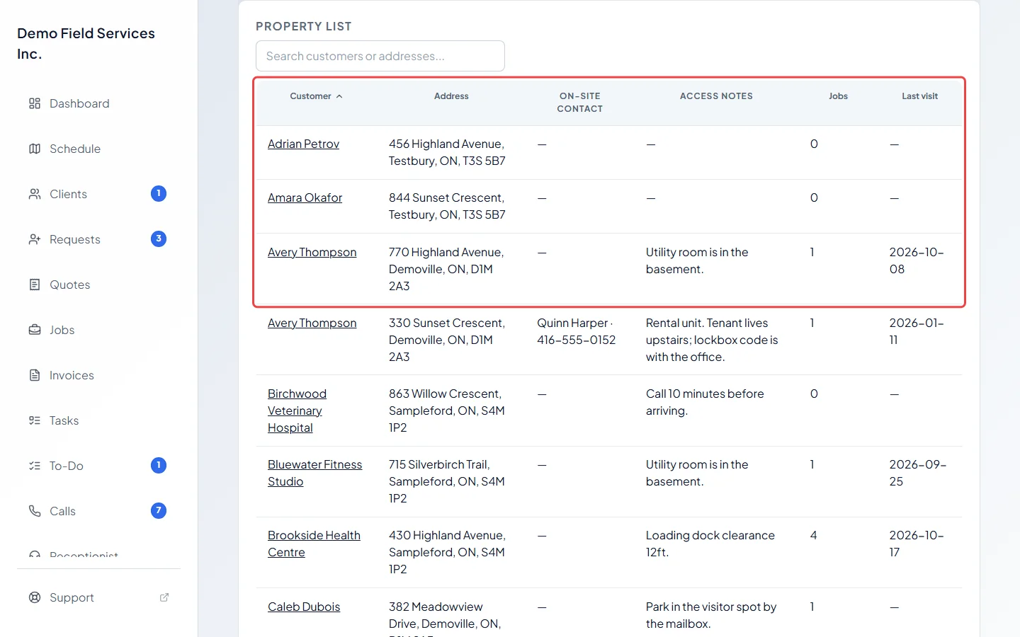Click Demo Field Services Inc. title
The image size is (1020, 637).
(x=86, y=43)
